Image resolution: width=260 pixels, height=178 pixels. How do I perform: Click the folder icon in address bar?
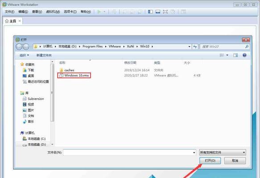36,47
